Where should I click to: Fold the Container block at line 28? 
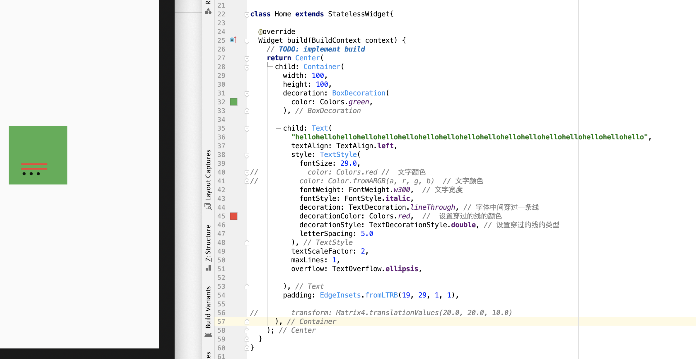tap(247, 67)
